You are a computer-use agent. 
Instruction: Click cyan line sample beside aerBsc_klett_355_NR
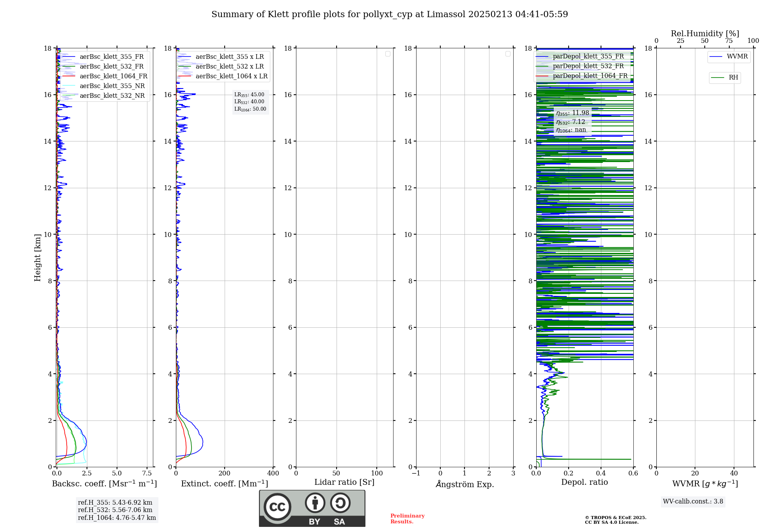point(69,86)
